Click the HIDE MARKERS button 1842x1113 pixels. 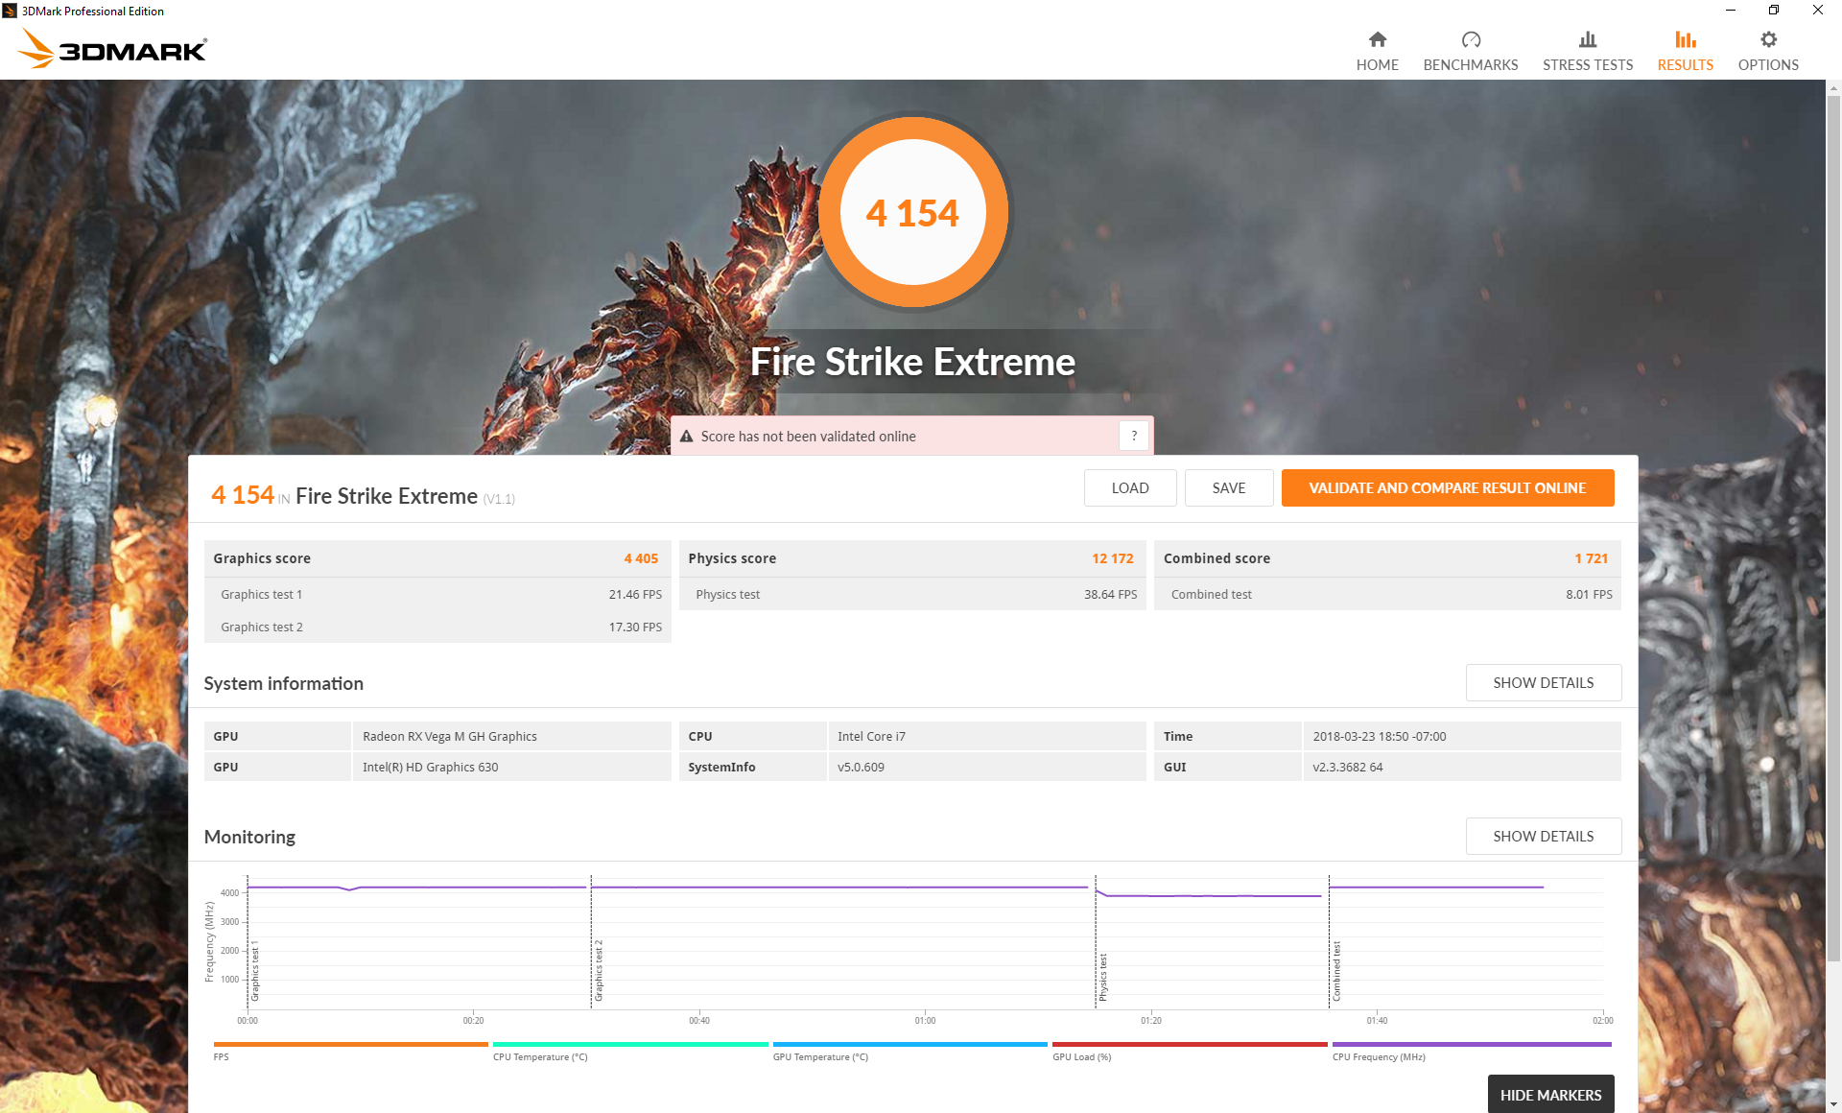(x=1550, y=1095)
